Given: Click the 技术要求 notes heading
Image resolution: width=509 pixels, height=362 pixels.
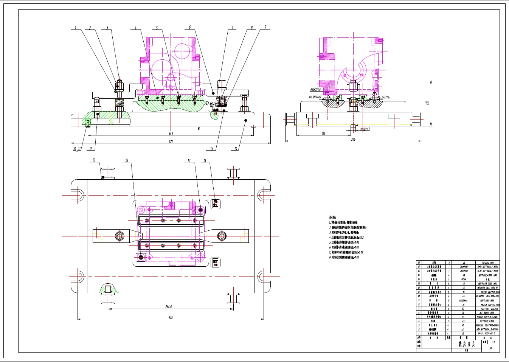Looking at the screenshot, I should (333, 218).
